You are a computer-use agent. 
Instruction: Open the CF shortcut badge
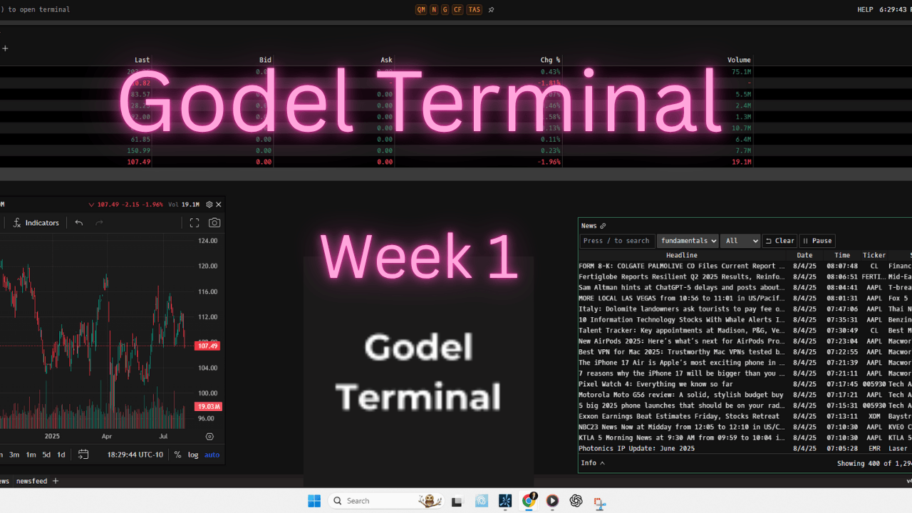click(457, 10)
